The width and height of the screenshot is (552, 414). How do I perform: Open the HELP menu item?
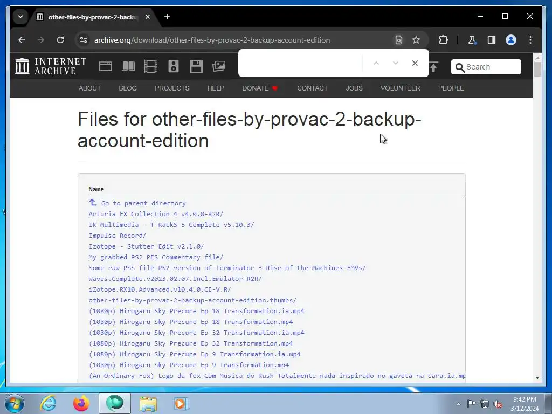pyautogui.click(x=216, y=88)
